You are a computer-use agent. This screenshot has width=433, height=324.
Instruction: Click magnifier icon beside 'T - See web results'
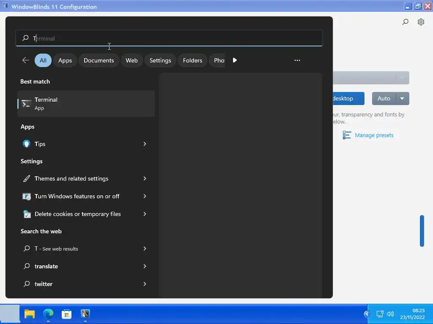click(x=27, y=248)
